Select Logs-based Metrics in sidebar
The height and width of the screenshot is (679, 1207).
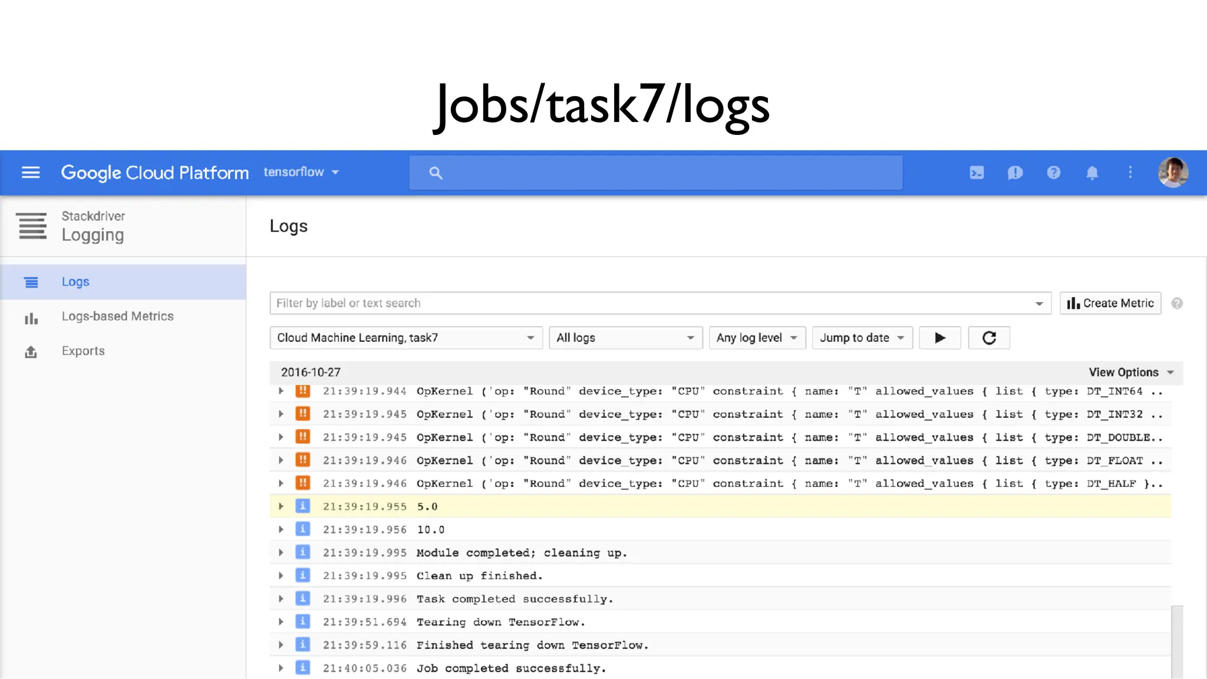pyautogui.click(x=117, y=317)
